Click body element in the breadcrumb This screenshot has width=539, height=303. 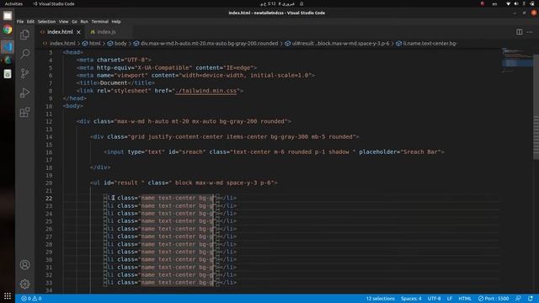tap(117, 44)
